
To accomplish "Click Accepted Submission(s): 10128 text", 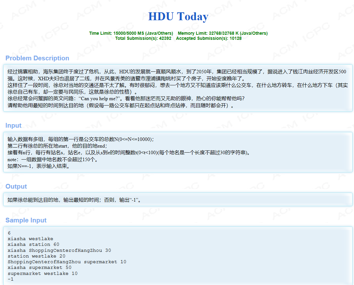I will pyautogui.click(x=209, y=38).
